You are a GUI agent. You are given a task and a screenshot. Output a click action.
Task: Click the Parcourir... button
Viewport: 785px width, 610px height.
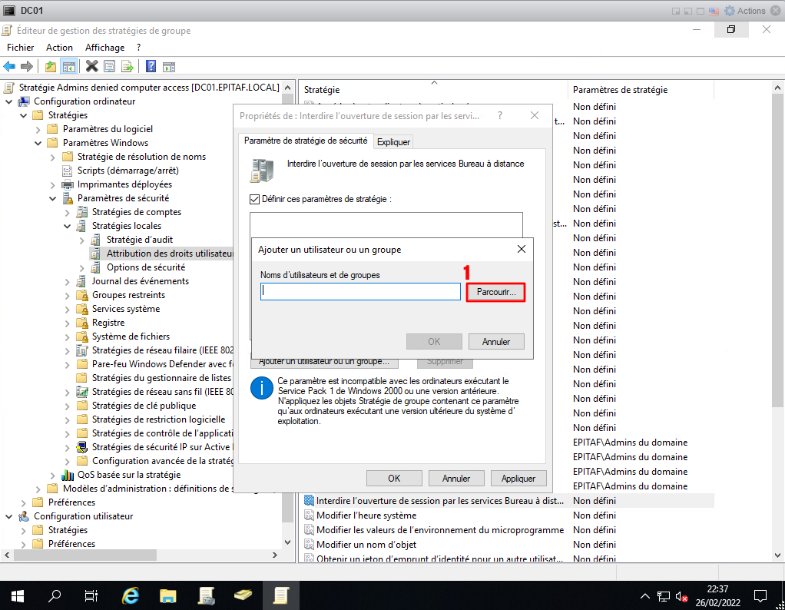click(x=495, y=292)
